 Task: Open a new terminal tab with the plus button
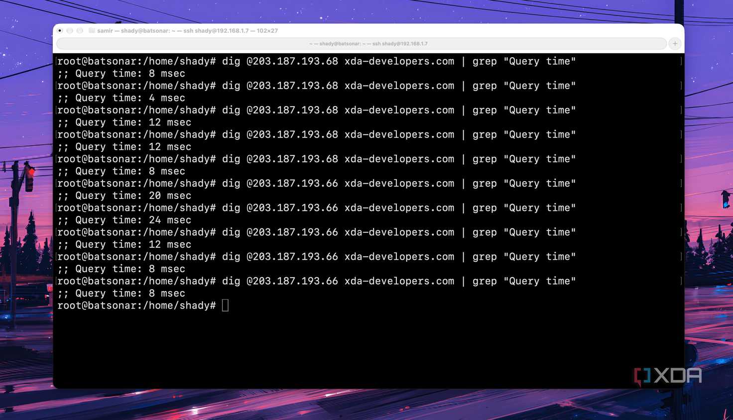[675, 44]
